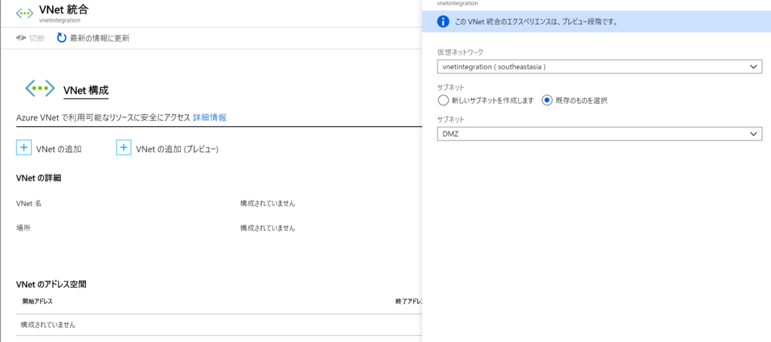
Task: Click the VNet 構成 heading
Action: tap(86, 90)
